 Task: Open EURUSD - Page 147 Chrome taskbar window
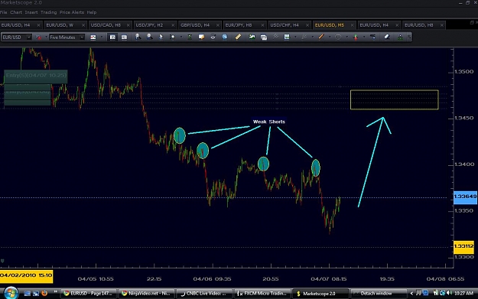pos(88,294)
